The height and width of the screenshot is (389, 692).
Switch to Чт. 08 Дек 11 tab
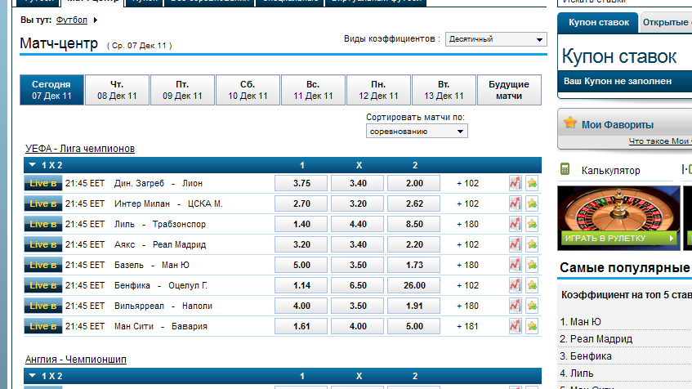click(x=117, y=90)
